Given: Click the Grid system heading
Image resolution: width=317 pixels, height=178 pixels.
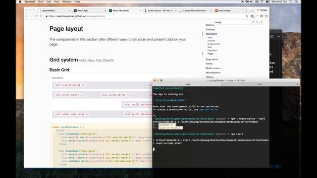Looking at the screenshot, I should (63, 60).
